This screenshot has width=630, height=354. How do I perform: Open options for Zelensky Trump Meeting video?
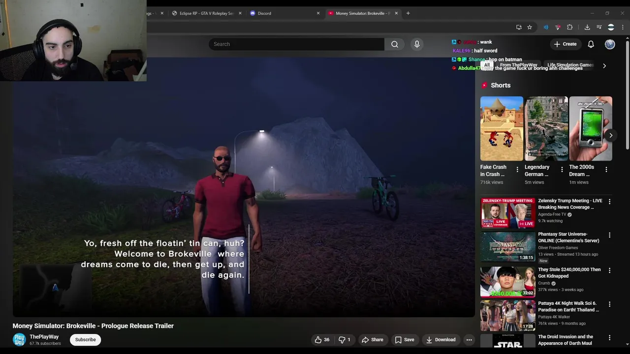pyautogui.click(x=609, y=202)
